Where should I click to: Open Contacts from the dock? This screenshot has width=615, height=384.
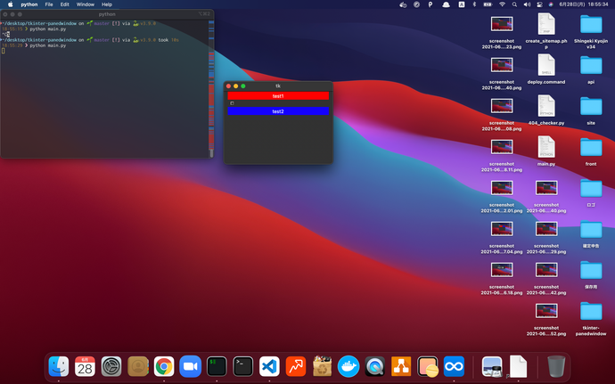click(137, 366)
